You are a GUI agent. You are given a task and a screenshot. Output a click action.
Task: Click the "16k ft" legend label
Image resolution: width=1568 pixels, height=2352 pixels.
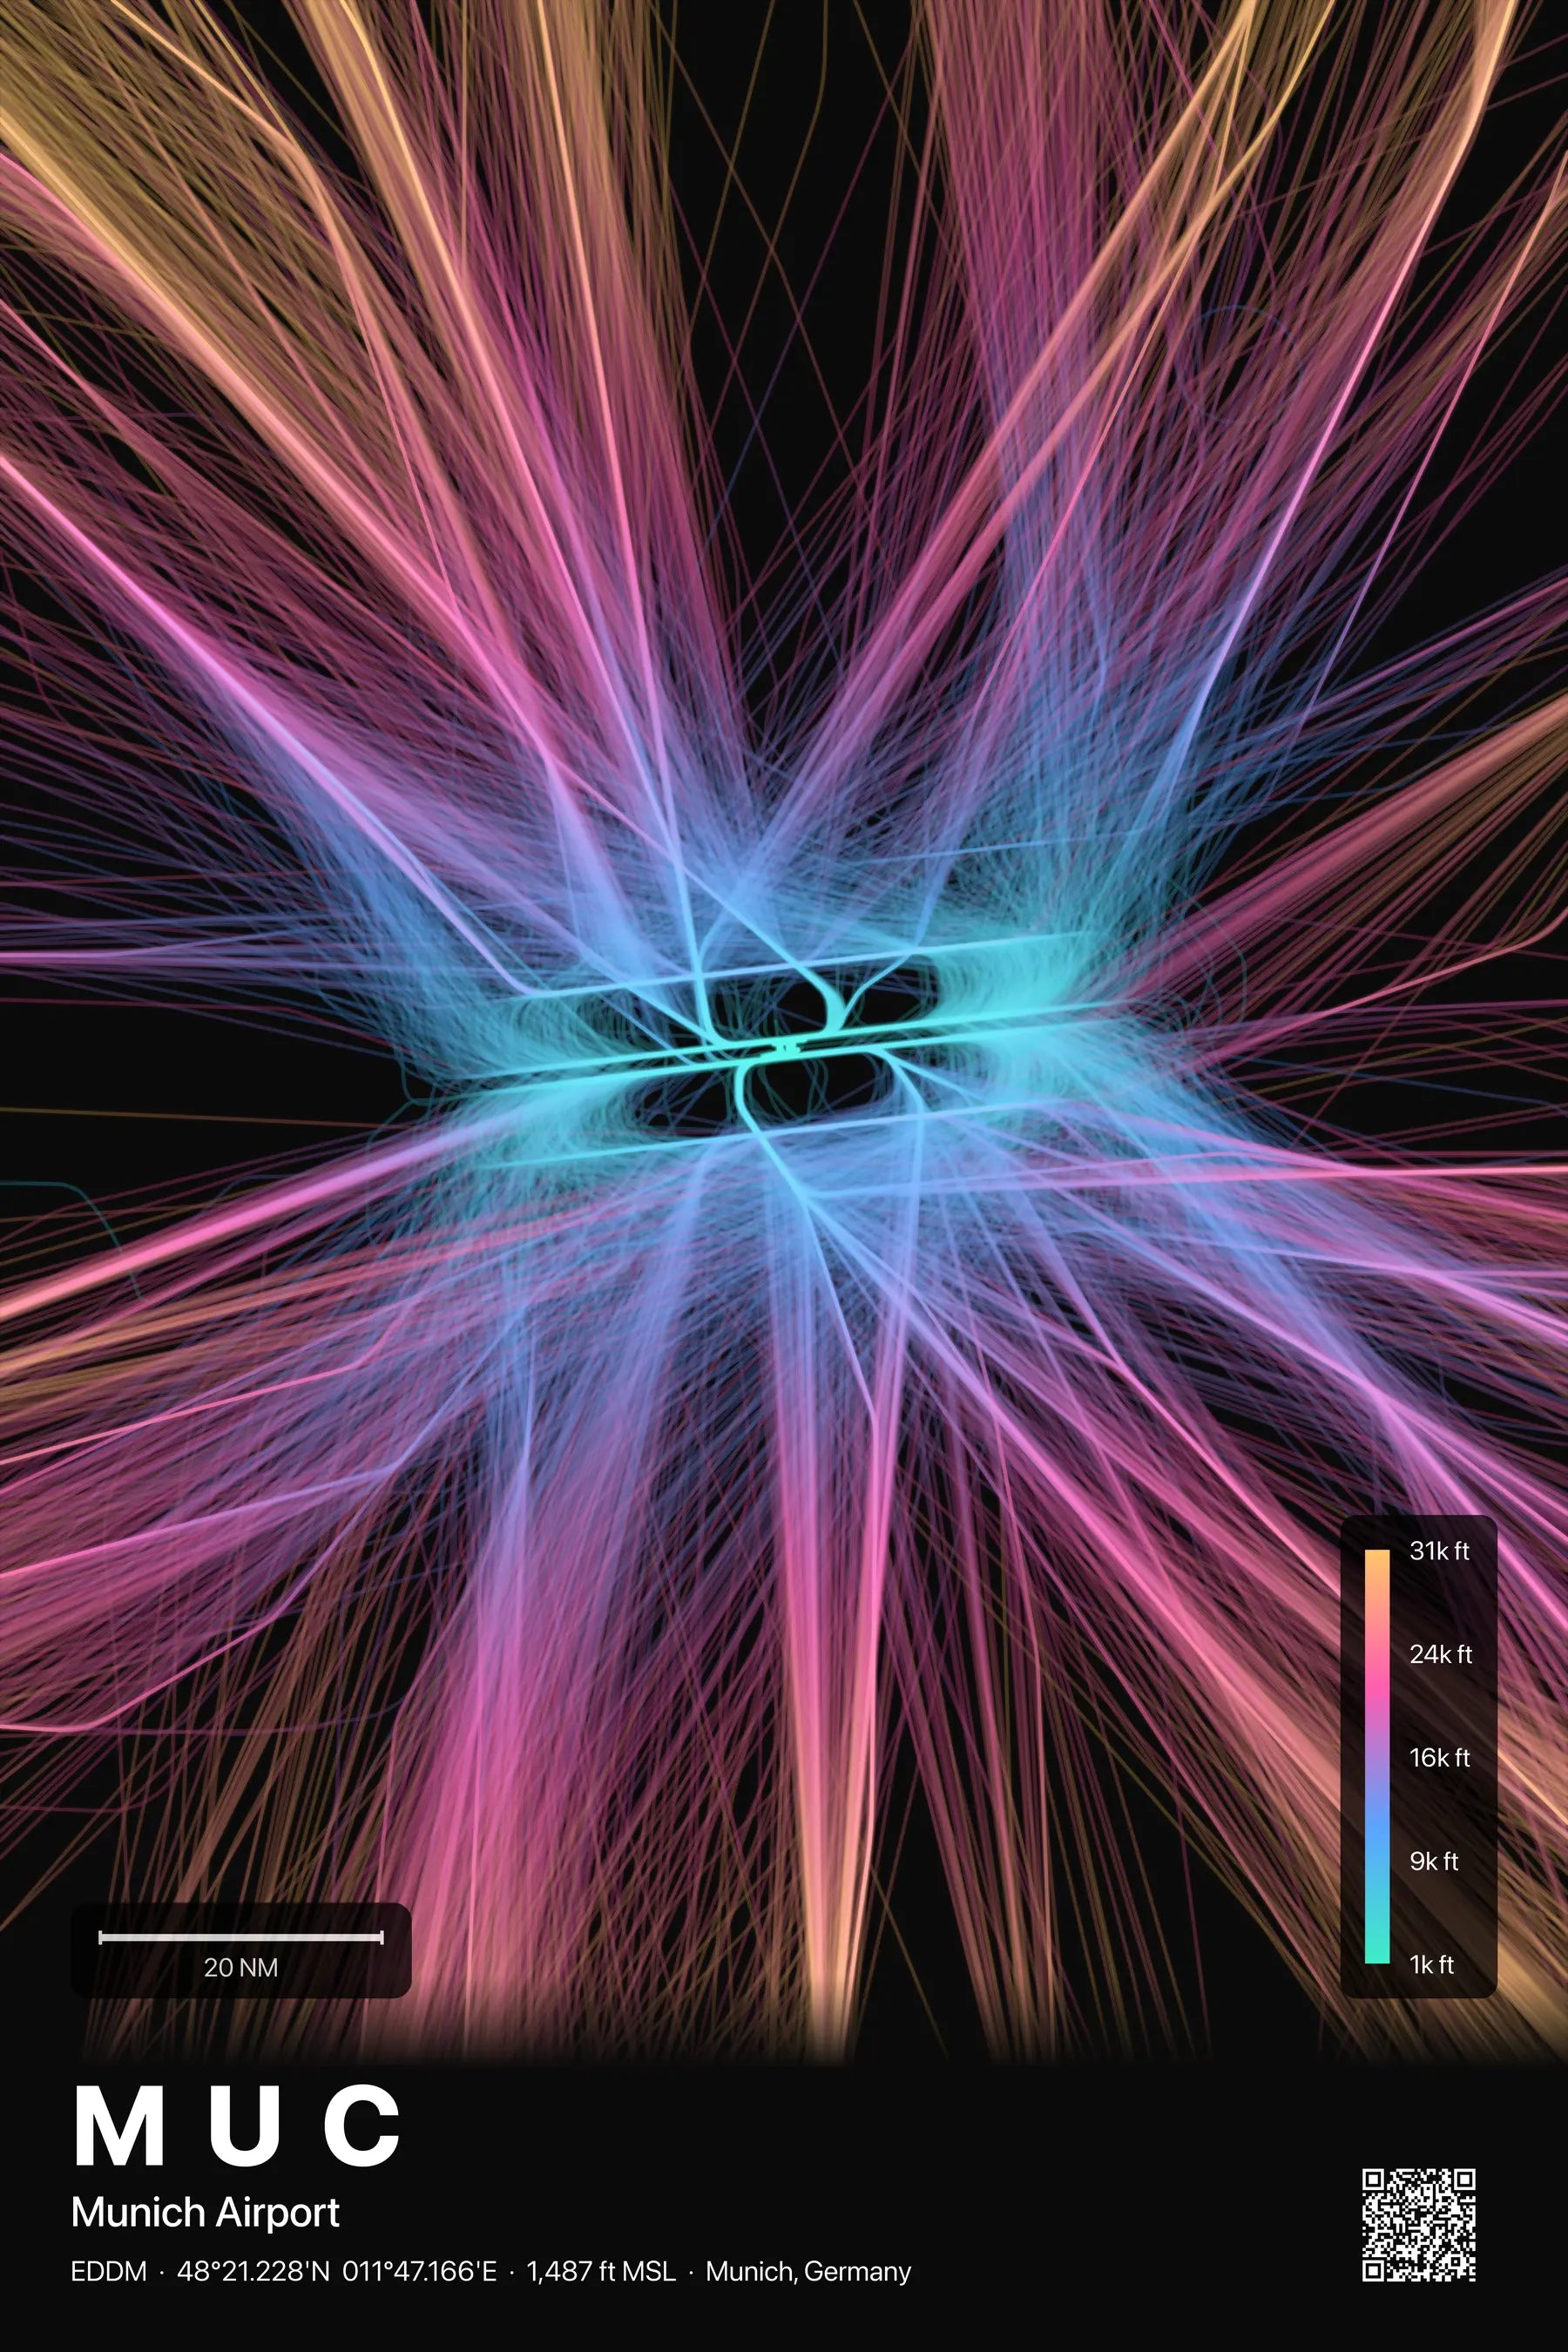(x=1440, y=1757)
